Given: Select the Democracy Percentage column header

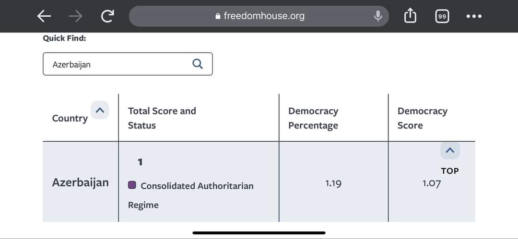Looking at the screenshot, I should pyautogui.click(x=313, y=118).
